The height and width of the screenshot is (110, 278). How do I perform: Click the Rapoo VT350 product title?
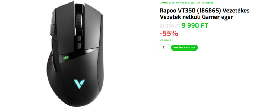tap(206, 14)
